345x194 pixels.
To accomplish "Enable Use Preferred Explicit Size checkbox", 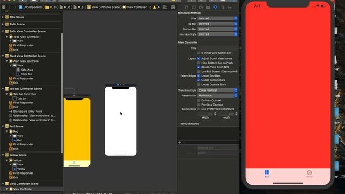I will pyautogui.click(x=199, y=109).
